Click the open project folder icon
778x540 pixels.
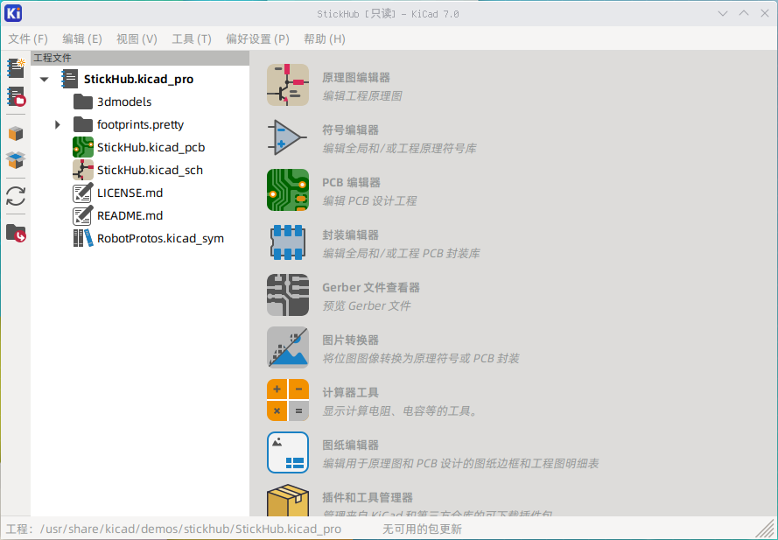[16, 233]
